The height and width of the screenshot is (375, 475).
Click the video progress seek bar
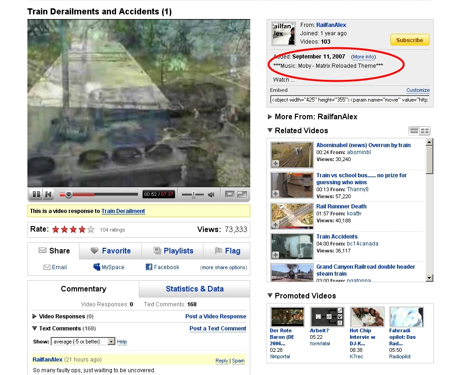102,194
